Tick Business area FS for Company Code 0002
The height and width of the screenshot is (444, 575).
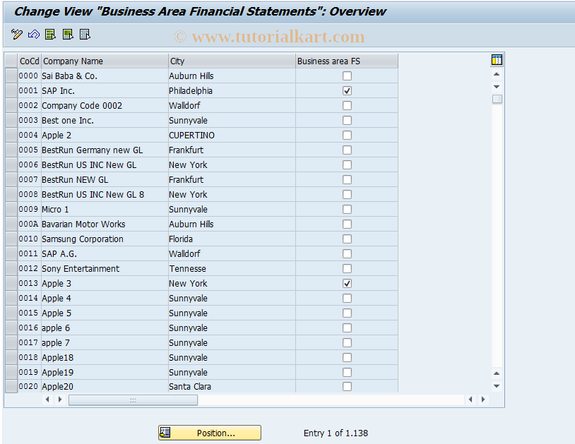347,105
